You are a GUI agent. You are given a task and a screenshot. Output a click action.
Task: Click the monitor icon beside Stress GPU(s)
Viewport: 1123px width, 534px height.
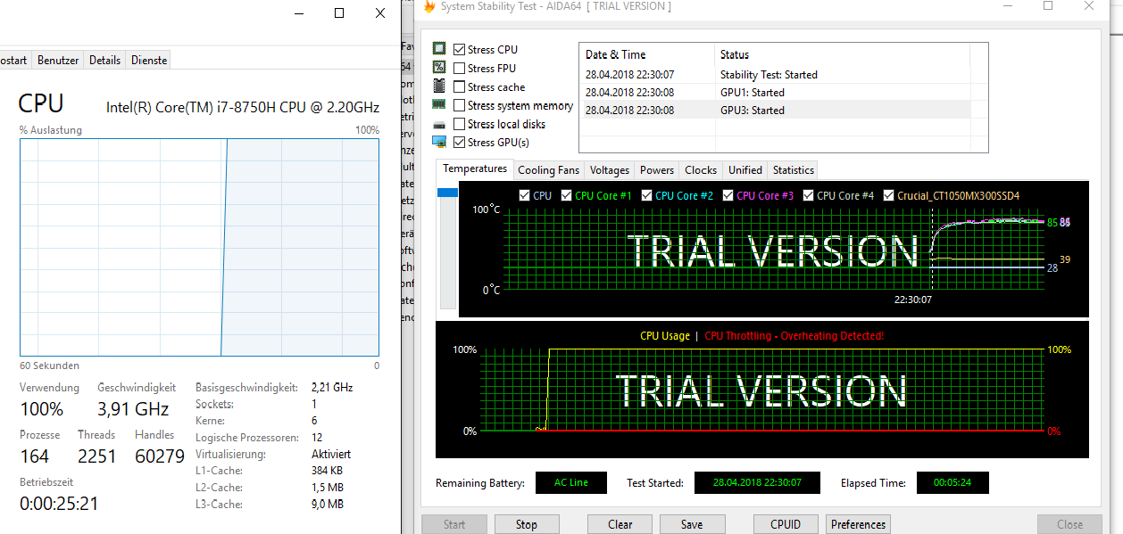[x=439, y=143]
